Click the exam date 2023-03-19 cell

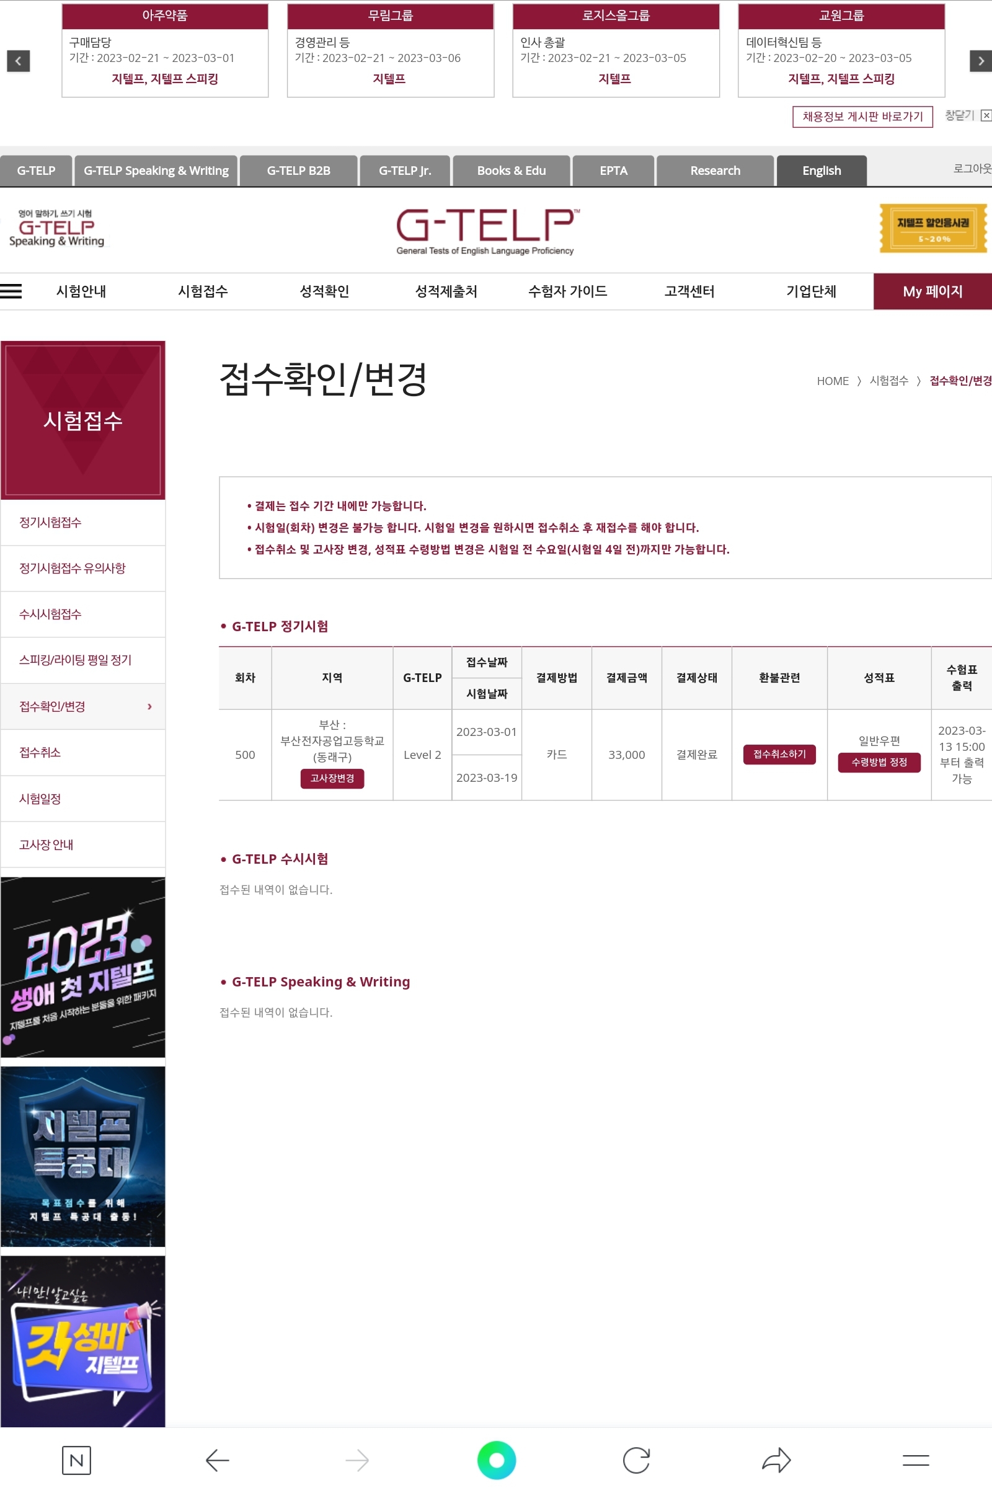click(x=487, y=778)
